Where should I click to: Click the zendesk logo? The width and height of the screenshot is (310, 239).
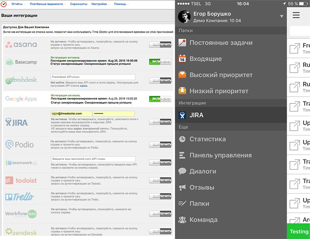[21, 232]
